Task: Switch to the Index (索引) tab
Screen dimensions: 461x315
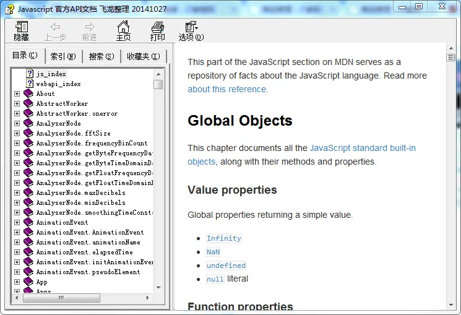Action: click(63, 56)
